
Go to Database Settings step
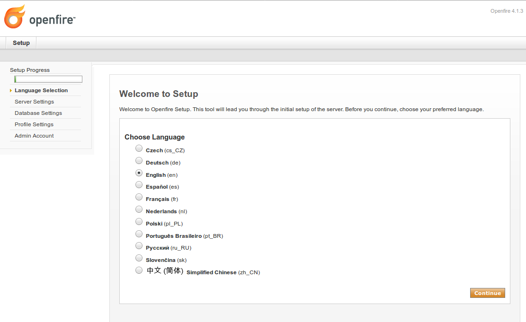click(38, 113)
